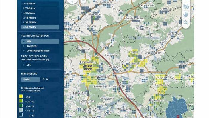
Task: Select bandwidth ≥ 30 Mbit/s
Action: click(40, 22)
